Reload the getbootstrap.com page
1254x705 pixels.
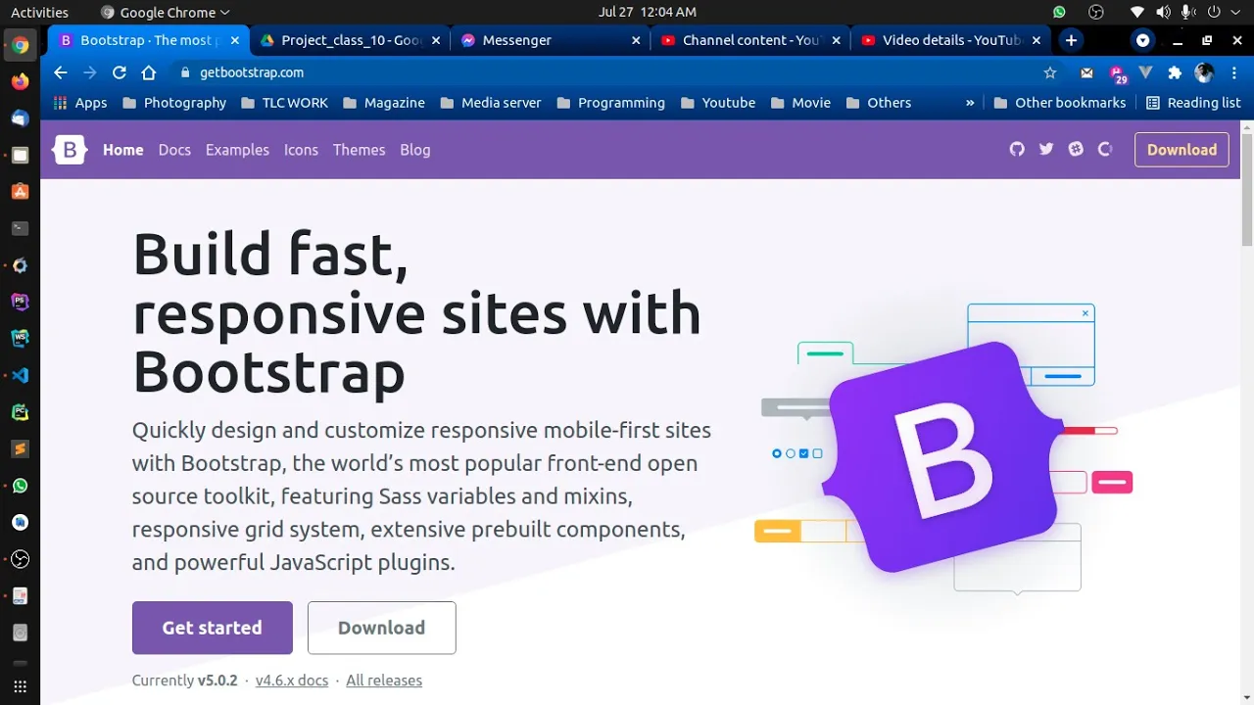[120, 72]
